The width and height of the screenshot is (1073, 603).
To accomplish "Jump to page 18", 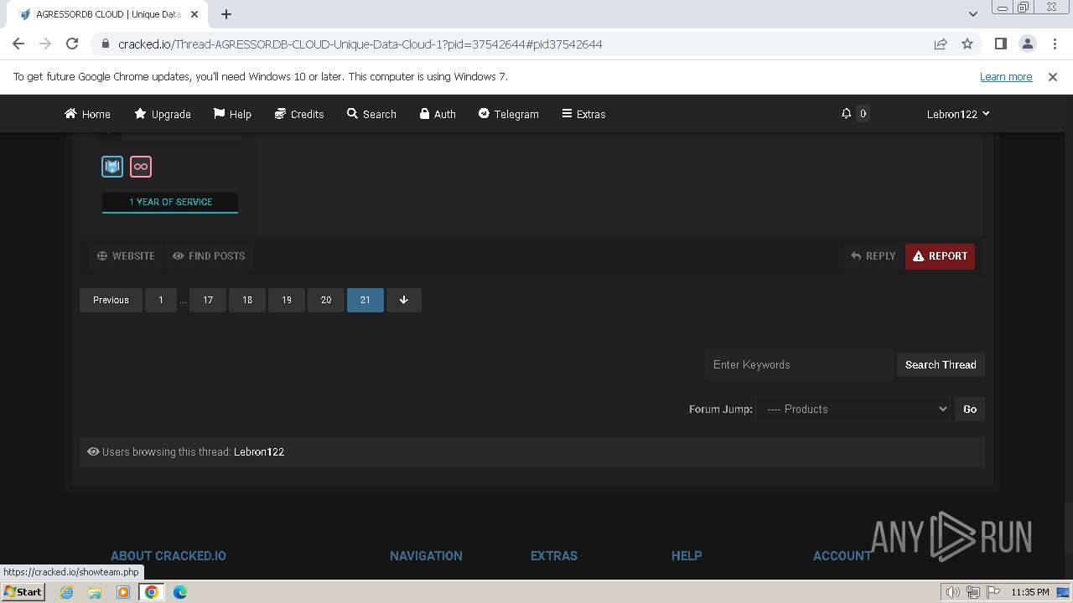I will tap(247, 300).
